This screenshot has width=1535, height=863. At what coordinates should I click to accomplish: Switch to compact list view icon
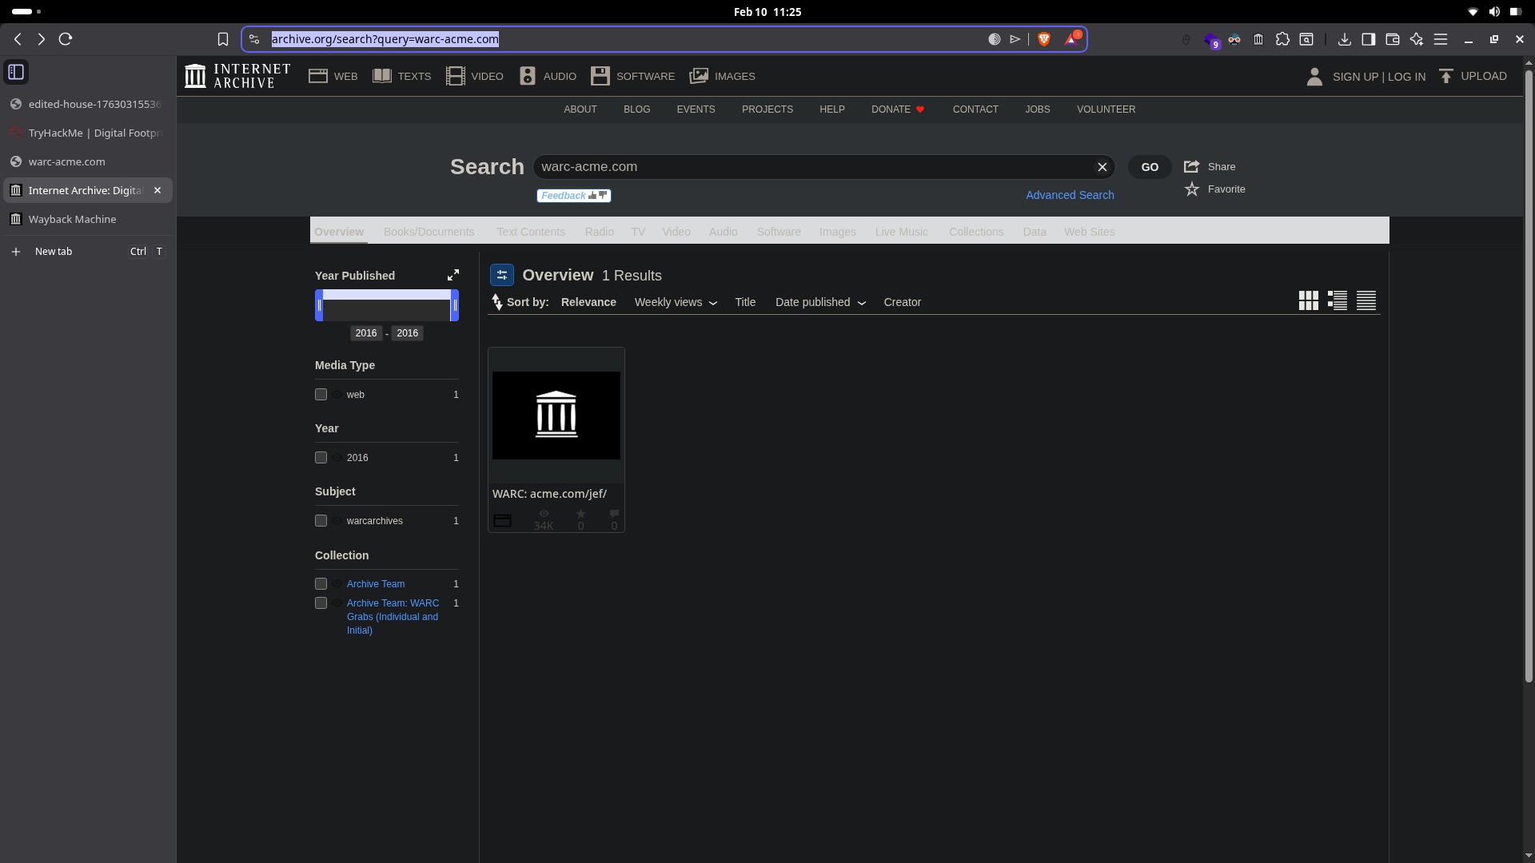pos(1366,300)
